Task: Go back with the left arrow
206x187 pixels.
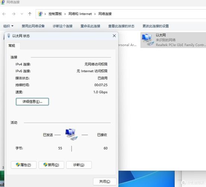Action: (4, 14)
